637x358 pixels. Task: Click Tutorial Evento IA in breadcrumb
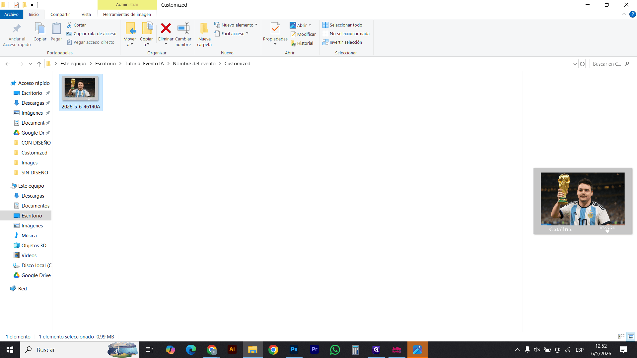pyautogui.click(x=144, y=64)
